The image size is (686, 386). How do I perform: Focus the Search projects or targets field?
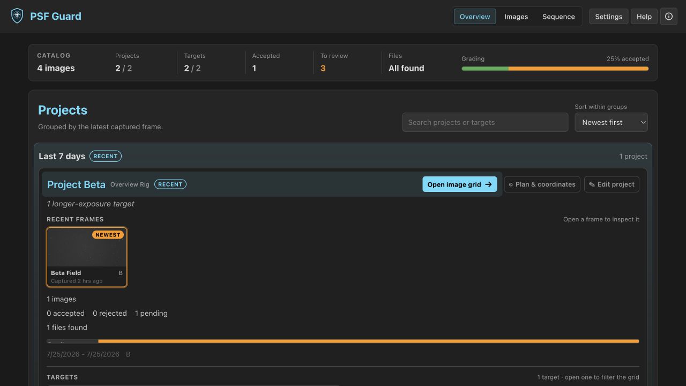pyautogui.click(x=485, y=122)
